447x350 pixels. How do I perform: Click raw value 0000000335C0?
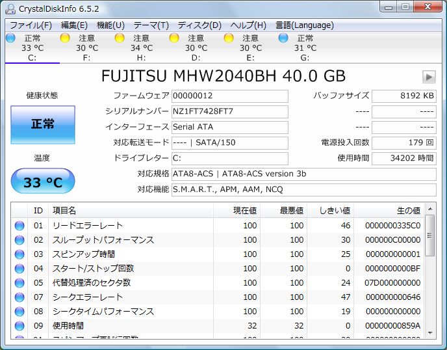tap(392, 226)
